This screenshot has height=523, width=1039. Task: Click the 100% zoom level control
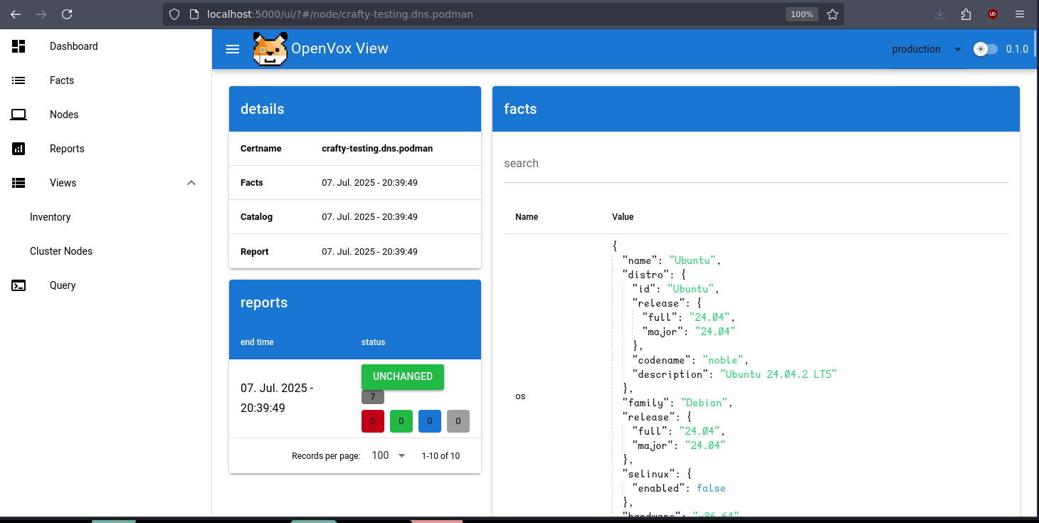click(801, 14)
